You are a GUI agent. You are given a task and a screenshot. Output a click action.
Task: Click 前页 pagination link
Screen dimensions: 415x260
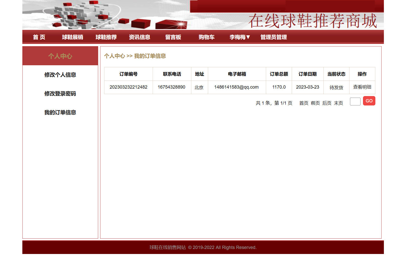coord(315,103)
